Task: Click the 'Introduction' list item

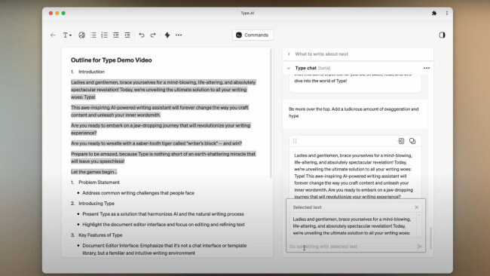Action: tap(91, 72)
